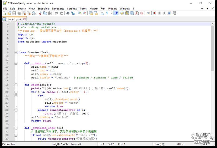
Task: Run macro multiple times icon
Action: 169,13
